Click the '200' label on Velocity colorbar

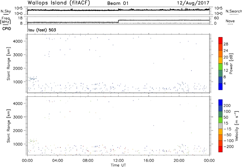point(227,106)
